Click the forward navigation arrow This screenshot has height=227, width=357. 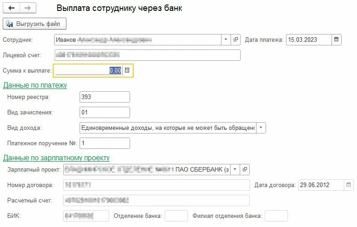[x=28, y=8]
